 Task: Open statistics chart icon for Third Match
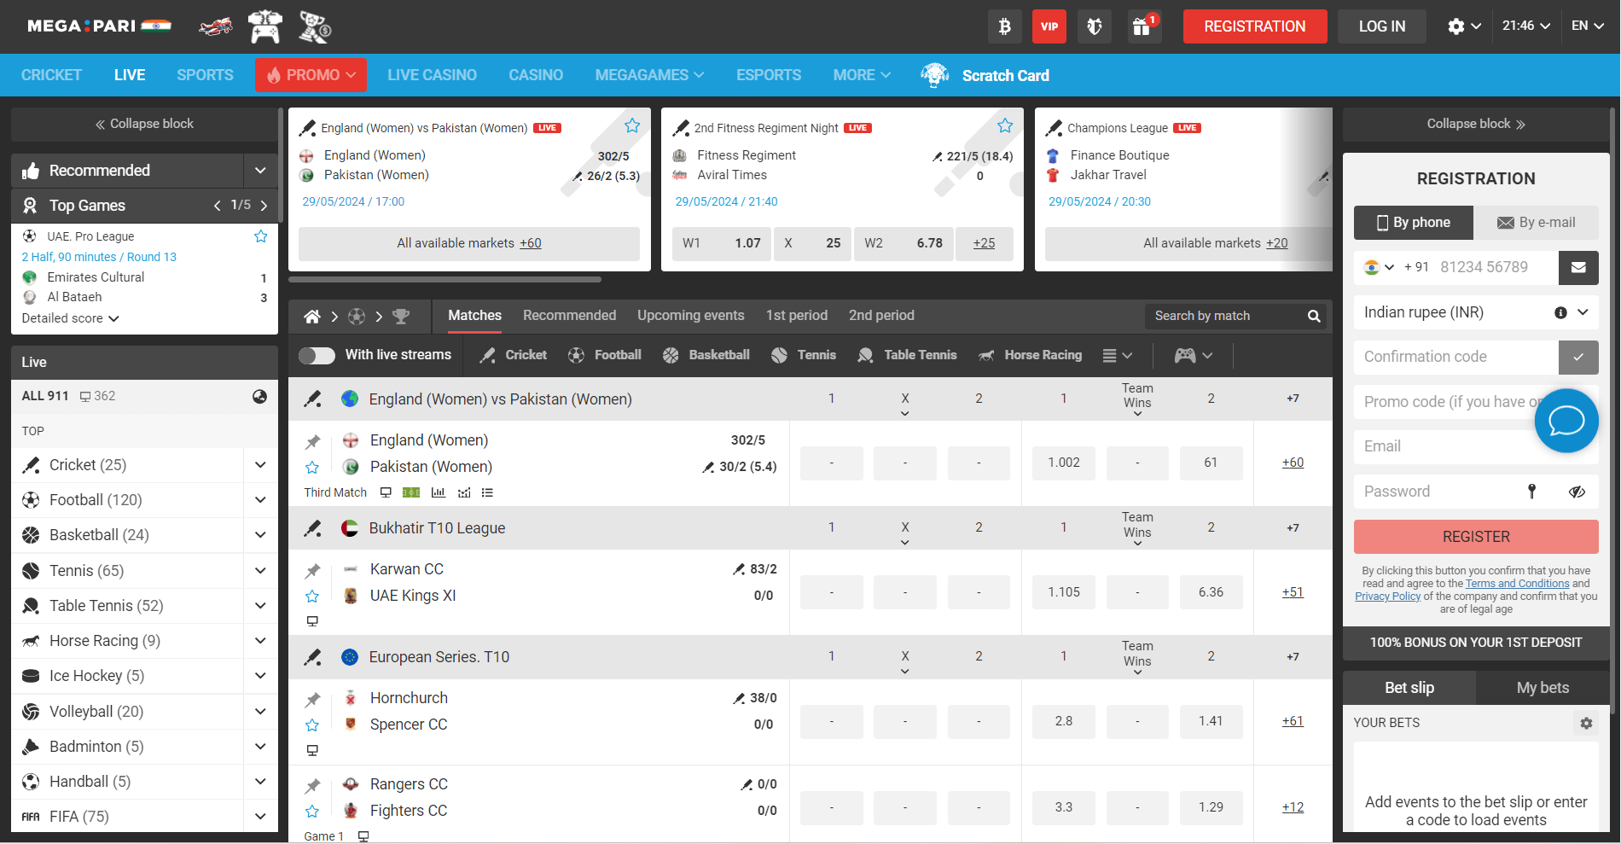[x=439, y=492]
